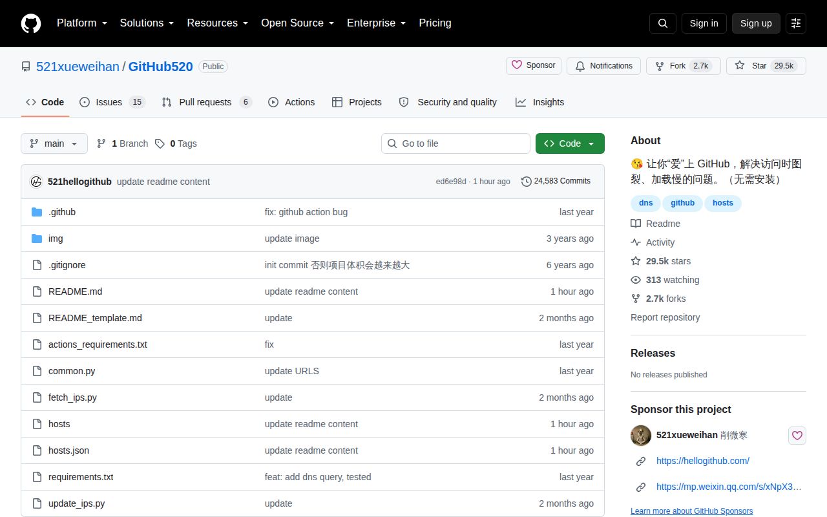Click the Notifications bell button

pyautogui.click(x=603, y=66)
